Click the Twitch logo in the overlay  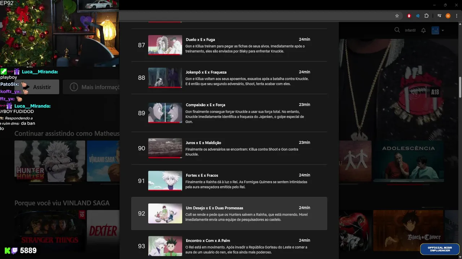point(14,251)
